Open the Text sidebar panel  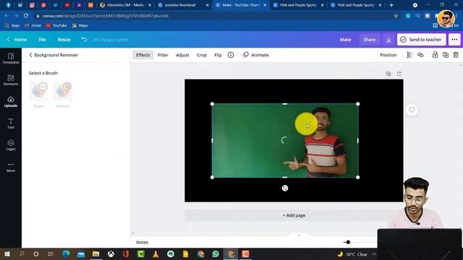coord(11,123)
